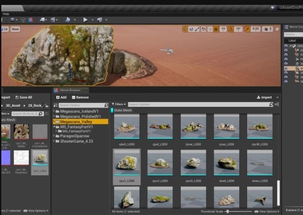Open Launch options dropdown arrow
Viewport: 303px width, 215px height.
106,20
